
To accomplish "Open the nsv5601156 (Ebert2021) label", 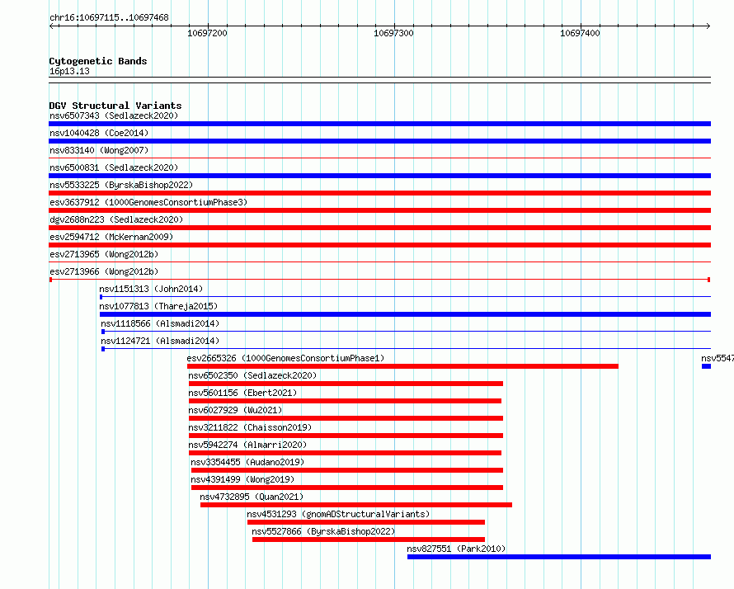I will pos(243,393).
